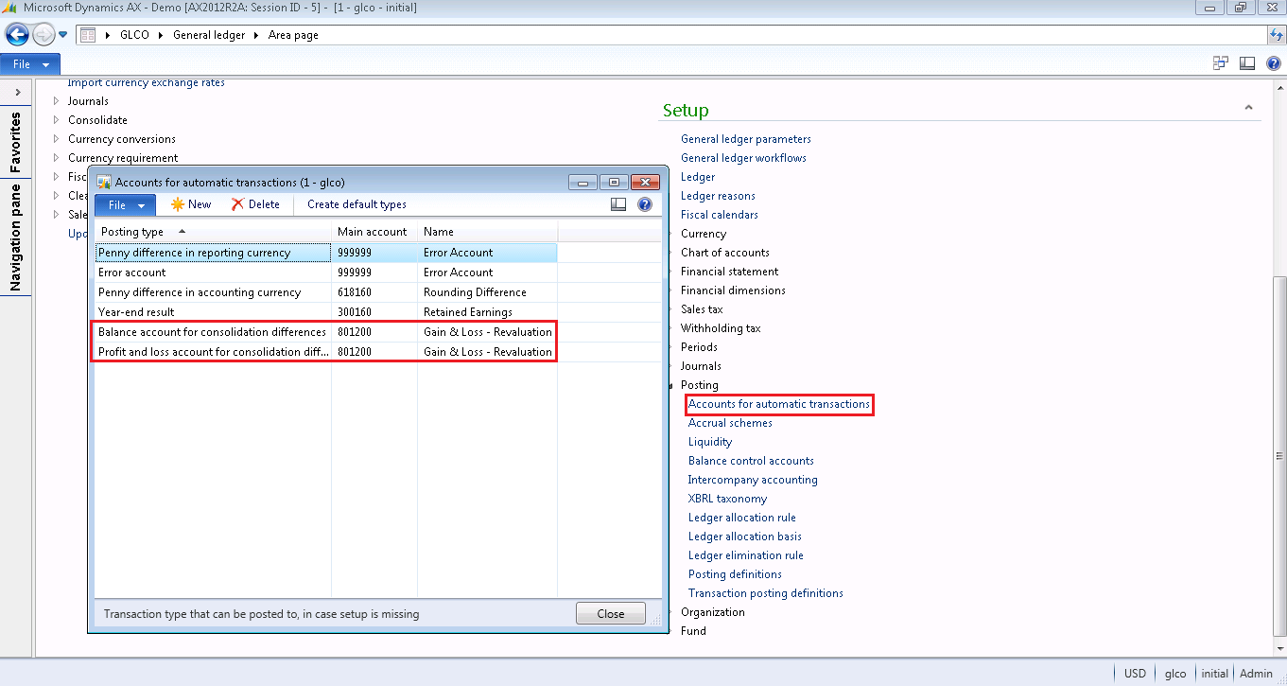Open Ledger reasons link
1287x686 pixels.
point(718,196)
